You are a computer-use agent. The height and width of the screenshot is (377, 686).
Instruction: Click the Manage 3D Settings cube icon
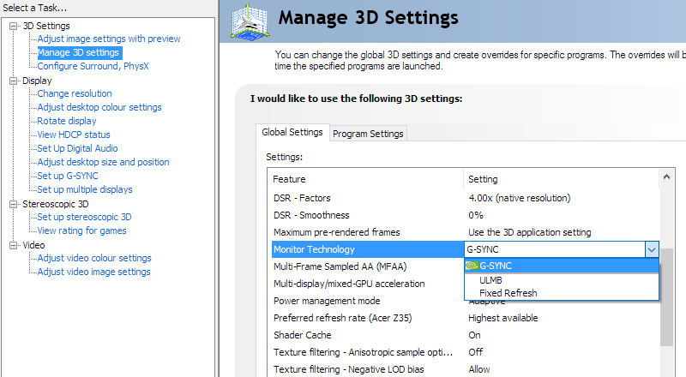(250, 22)
